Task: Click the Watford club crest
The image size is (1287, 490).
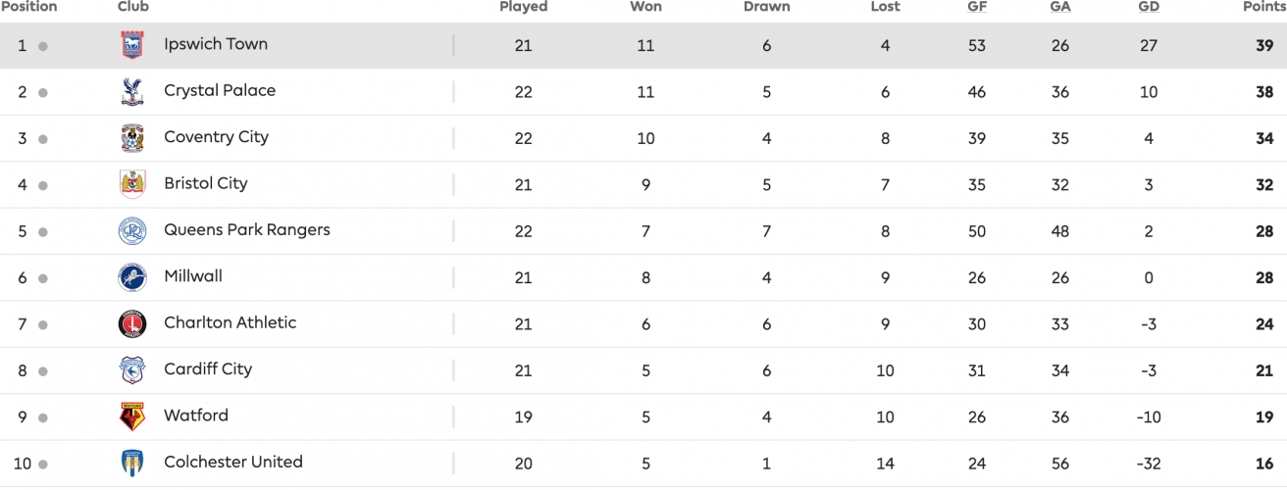Action: click(131, 416)
